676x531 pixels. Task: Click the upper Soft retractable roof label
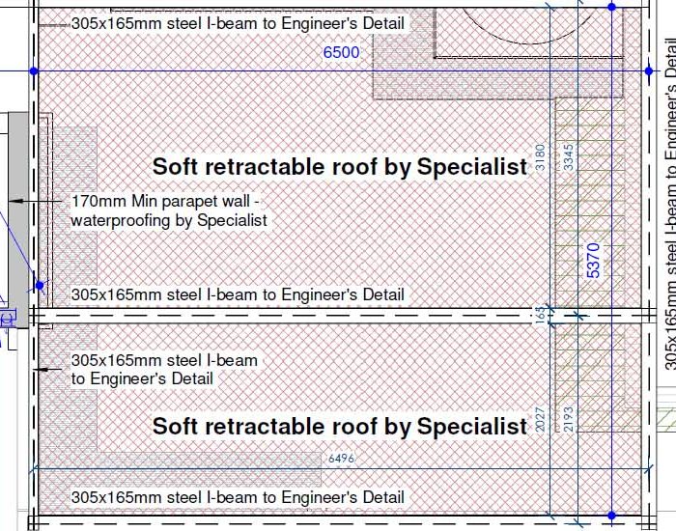[340, 166]
